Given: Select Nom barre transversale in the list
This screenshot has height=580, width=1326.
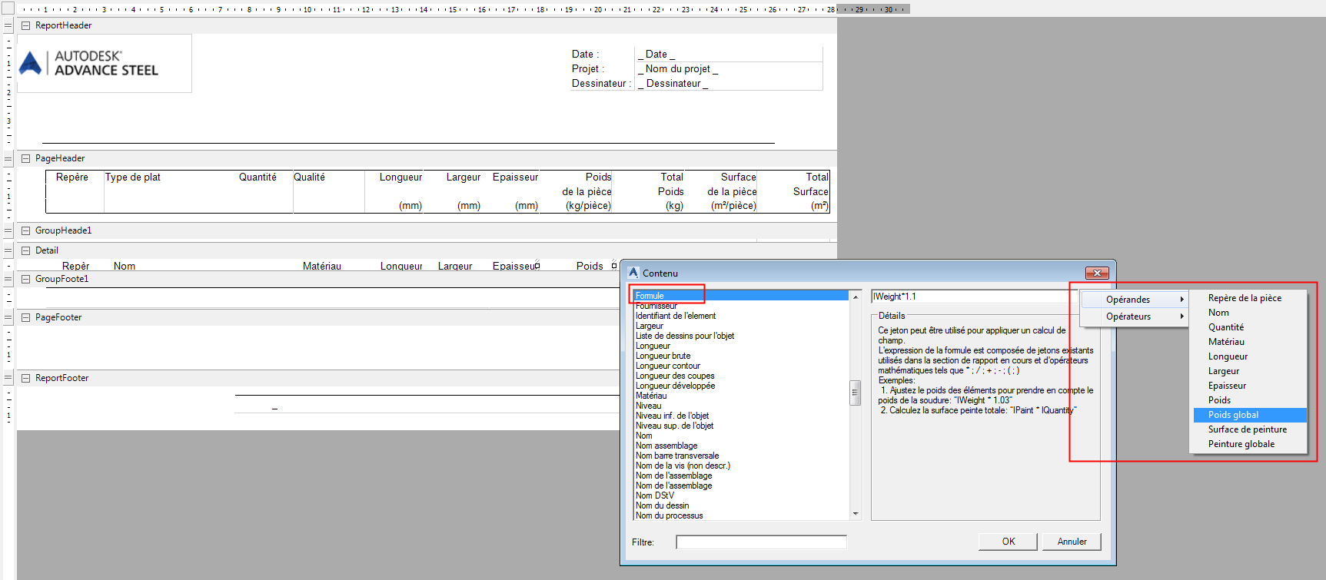Looking at the screenshot, I should click(740, 456).
